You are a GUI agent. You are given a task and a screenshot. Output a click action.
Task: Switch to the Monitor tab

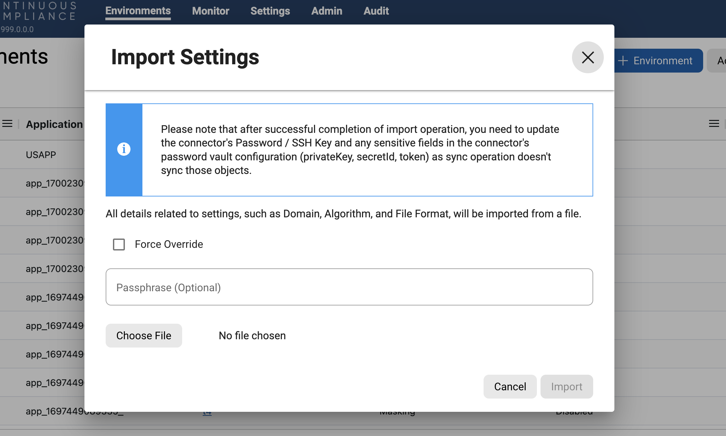pos(210,11)
